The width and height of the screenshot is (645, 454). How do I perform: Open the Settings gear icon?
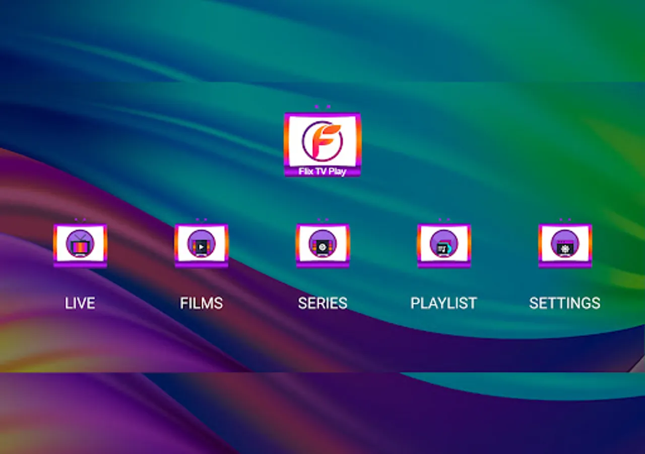click(x=565, y=244)
